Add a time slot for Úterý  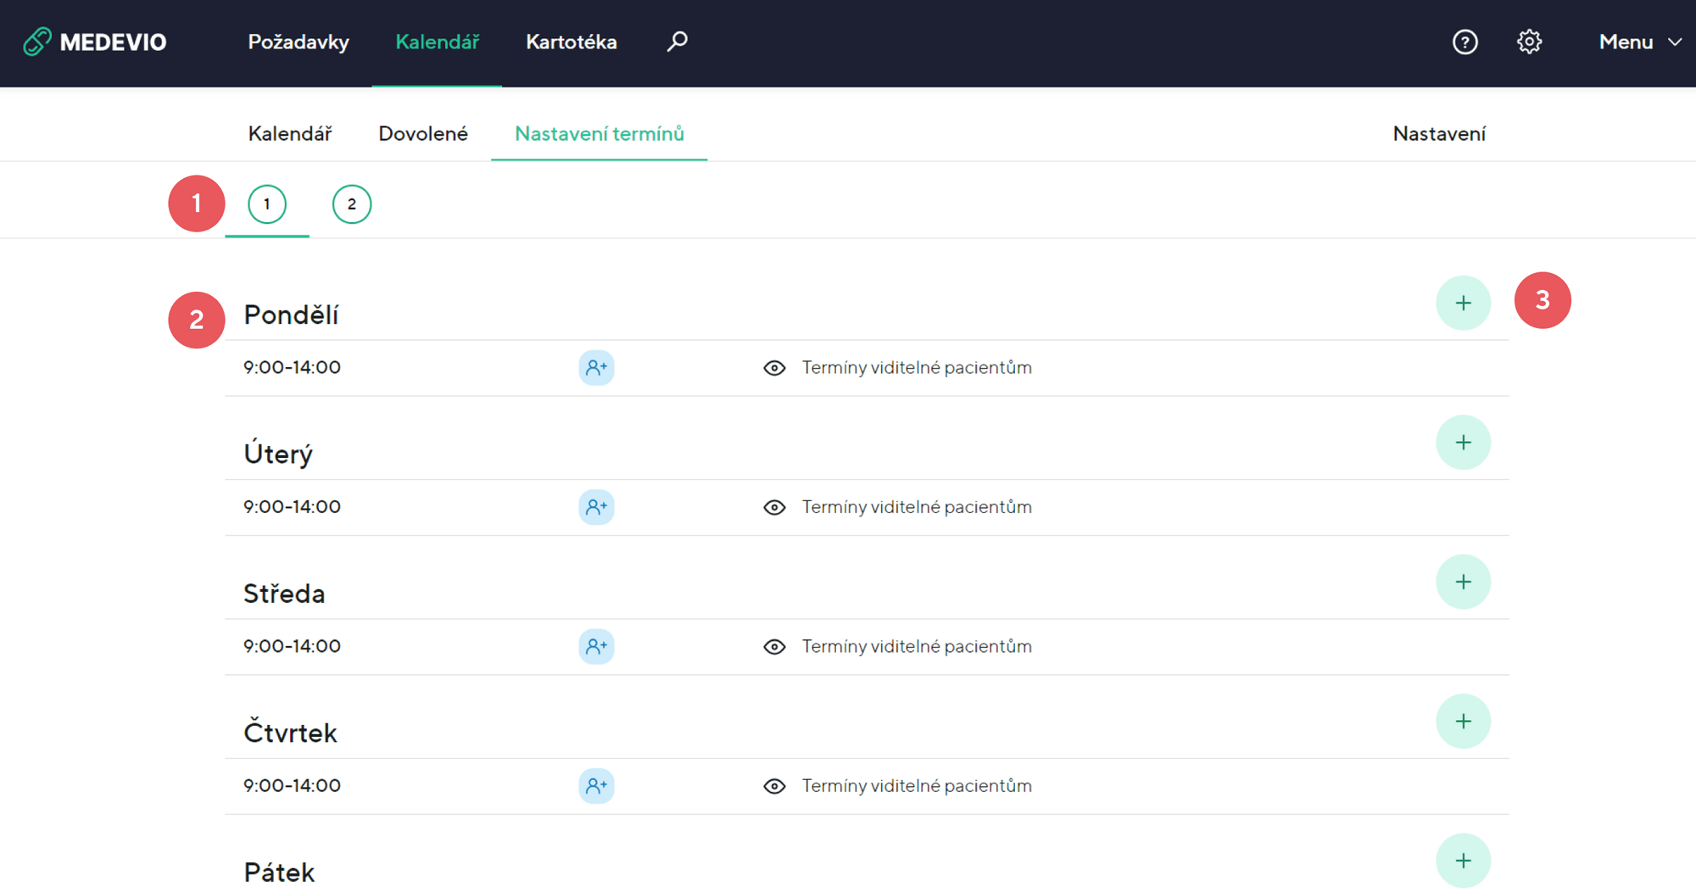[x=1463, y=443]
